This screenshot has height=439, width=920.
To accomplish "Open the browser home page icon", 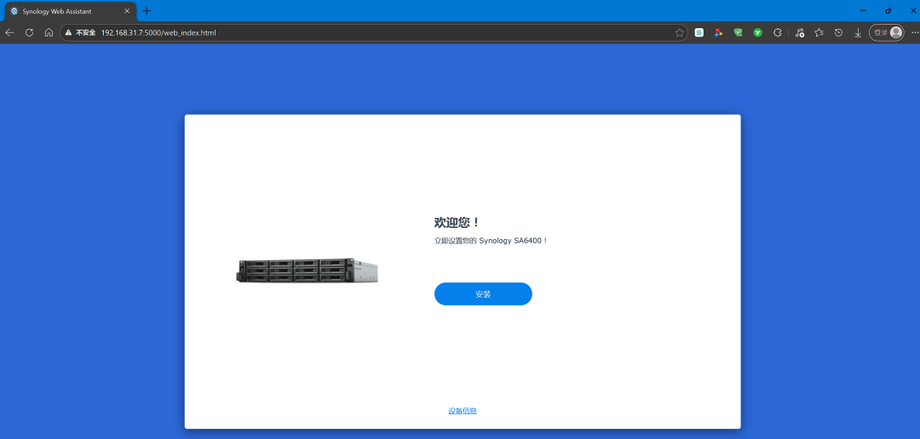I will coord(49,33).
